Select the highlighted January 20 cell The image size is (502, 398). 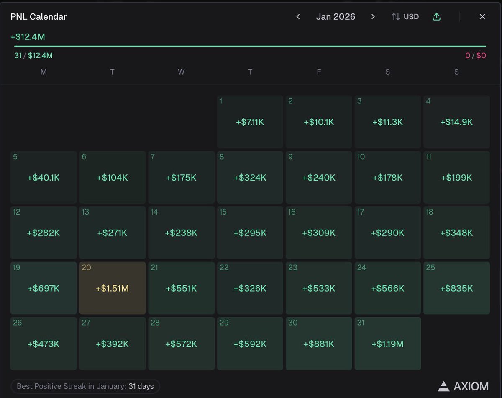(112, 288)
